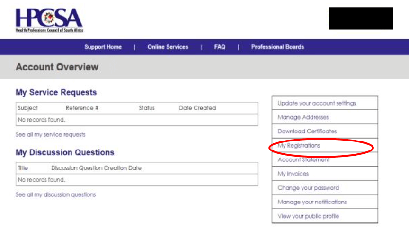This screenshot has width=409, height=229.
Task: Click See all my discussion questions
Action: click(x=55, y=195)
